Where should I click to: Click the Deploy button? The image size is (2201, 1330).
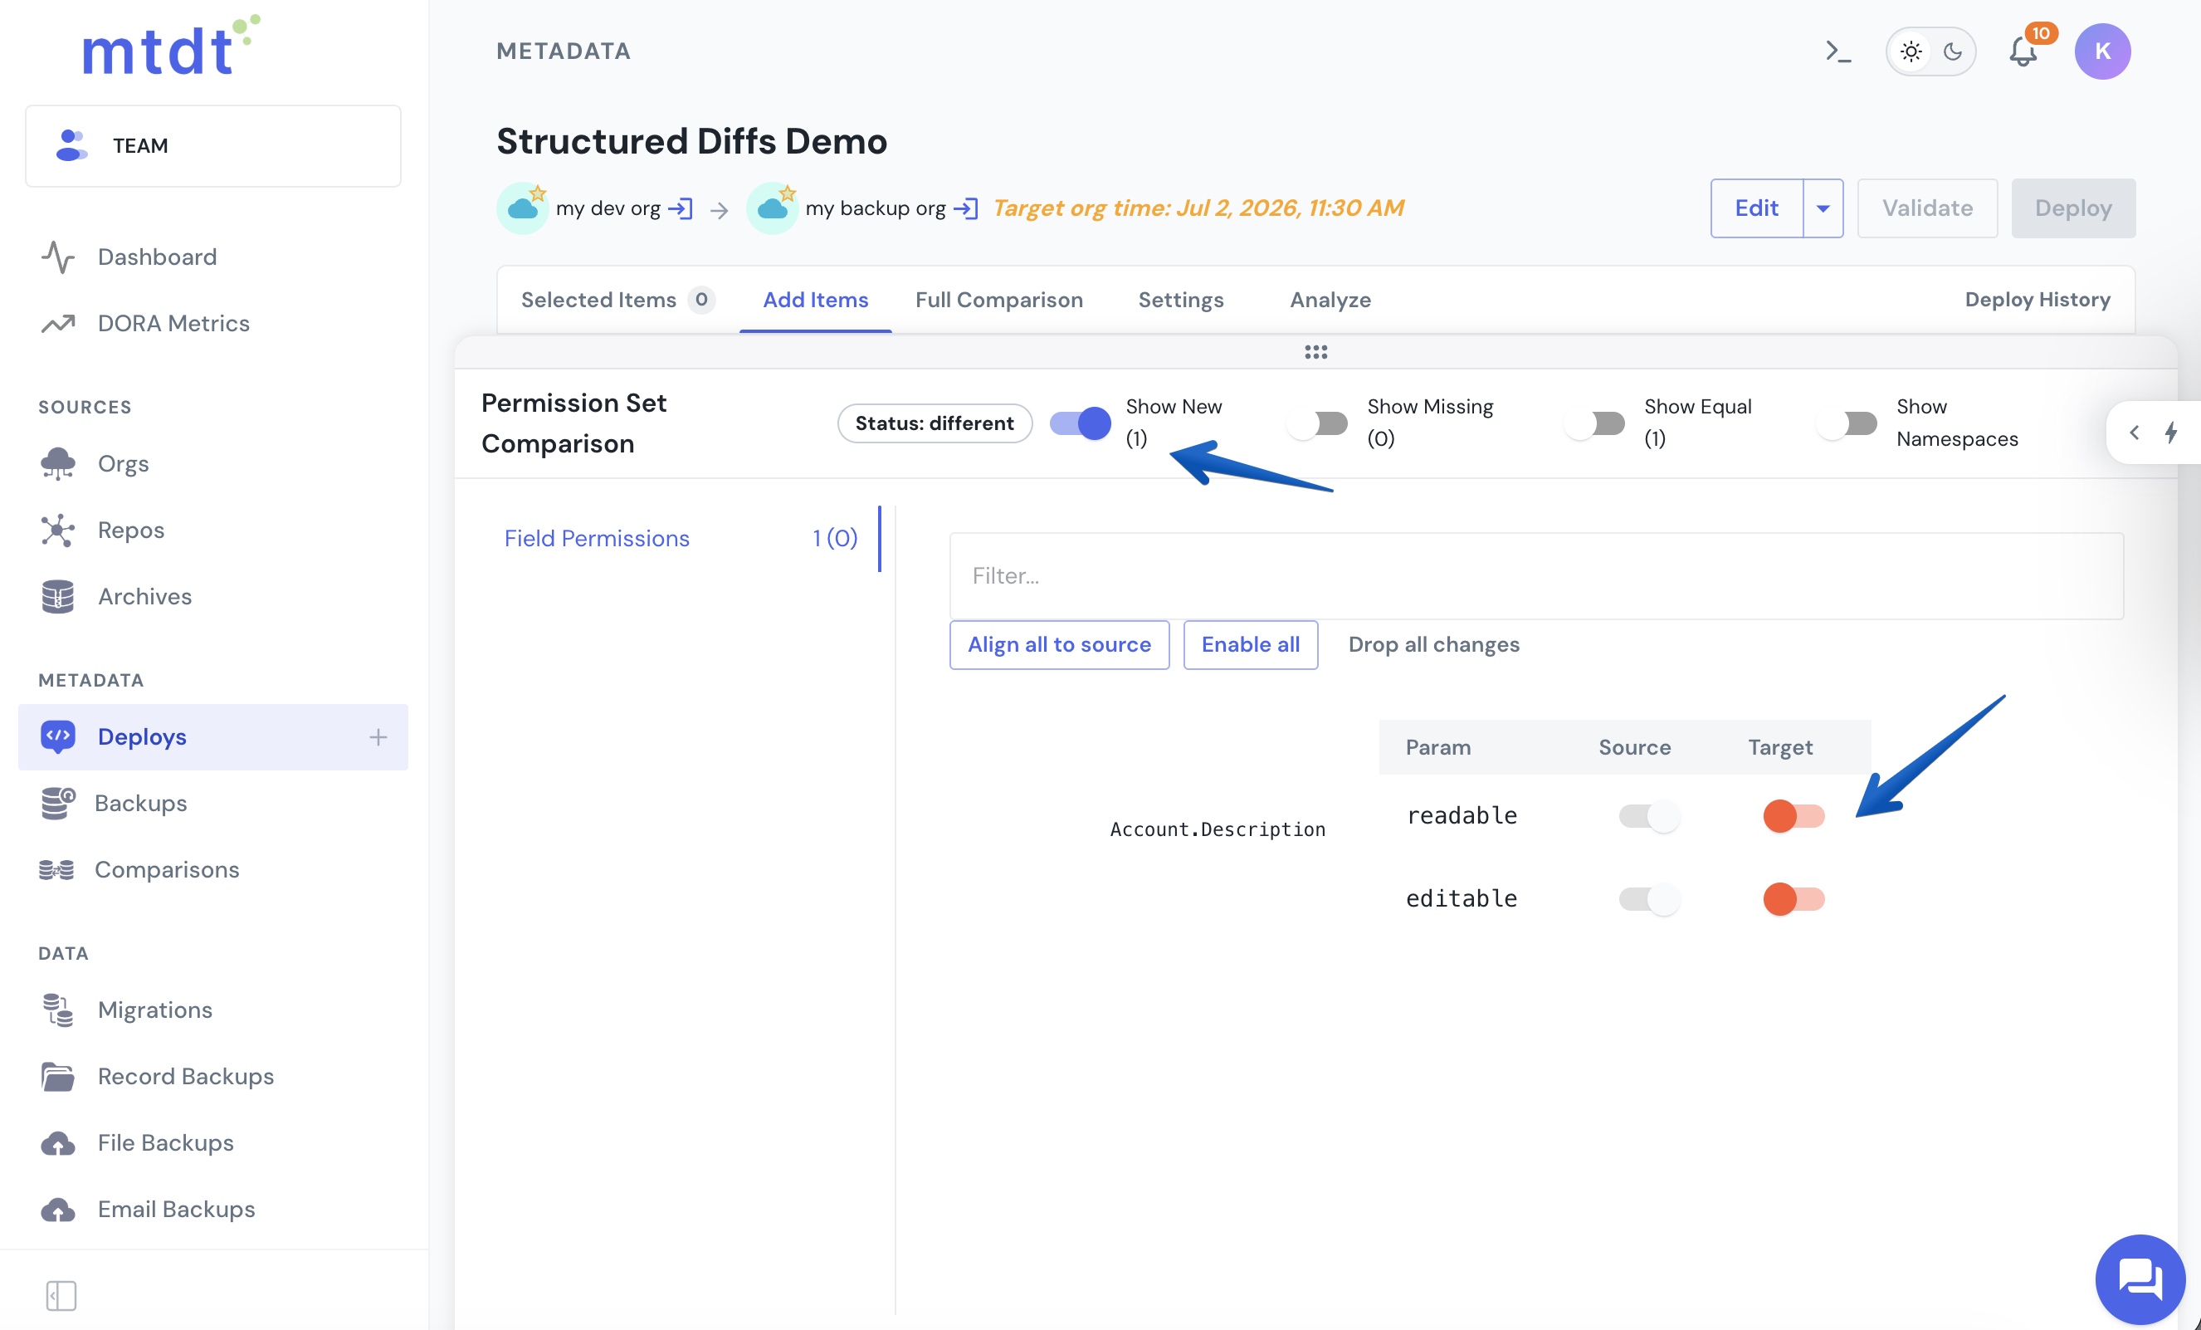(2072, 208)
